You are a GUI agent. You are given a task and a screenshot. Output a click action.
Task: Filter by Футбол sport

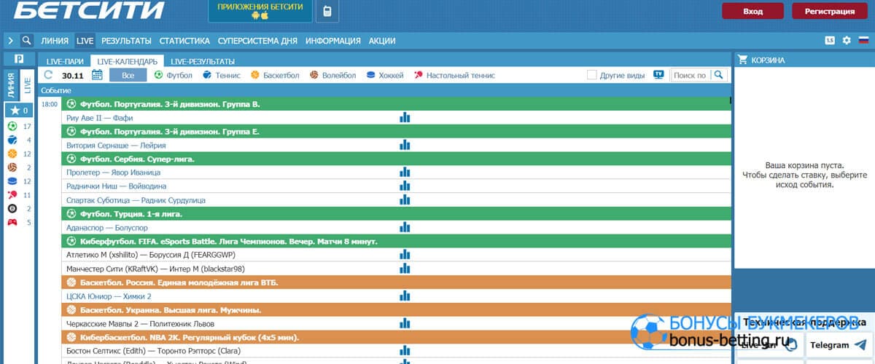pyautogui.click(x=173, y=75)
